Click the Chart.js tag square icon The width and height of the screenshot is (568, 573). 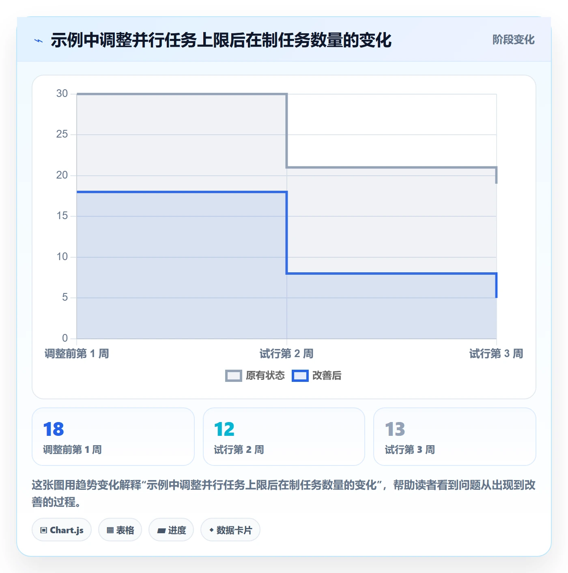(44, 530)
